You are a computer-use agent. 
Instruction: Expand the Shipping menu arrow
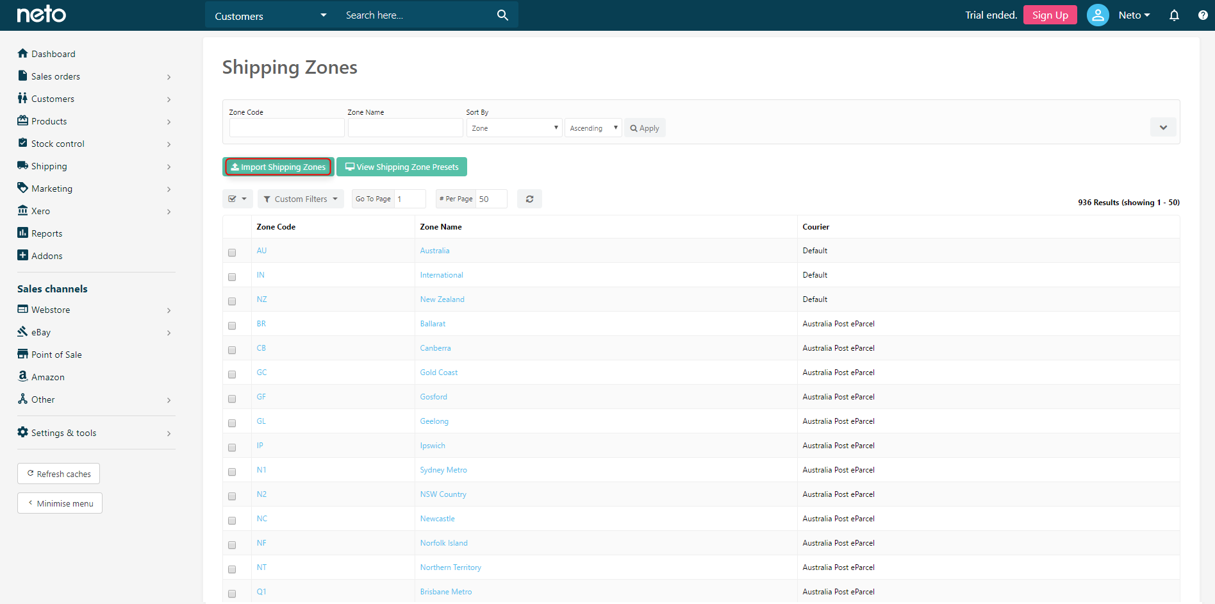click(169, 167)
